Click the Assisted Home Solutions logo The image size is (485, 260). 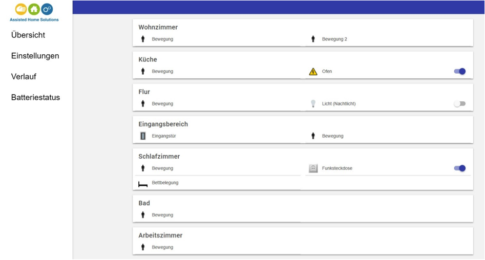pos(34,13)
